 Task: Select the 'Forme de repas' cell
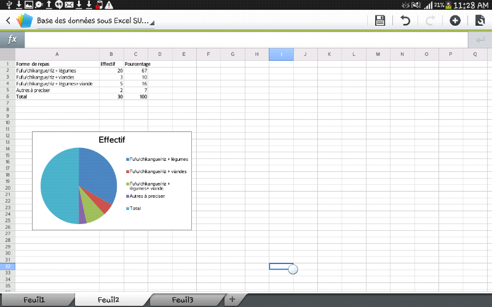(x=57, y=64)
